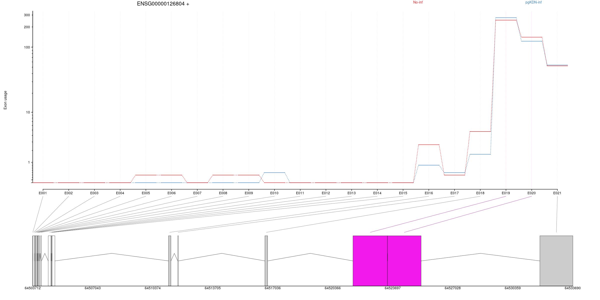The image size is (600, 300).
Task: Click the red line segment above E018
Action: [480, 131]
